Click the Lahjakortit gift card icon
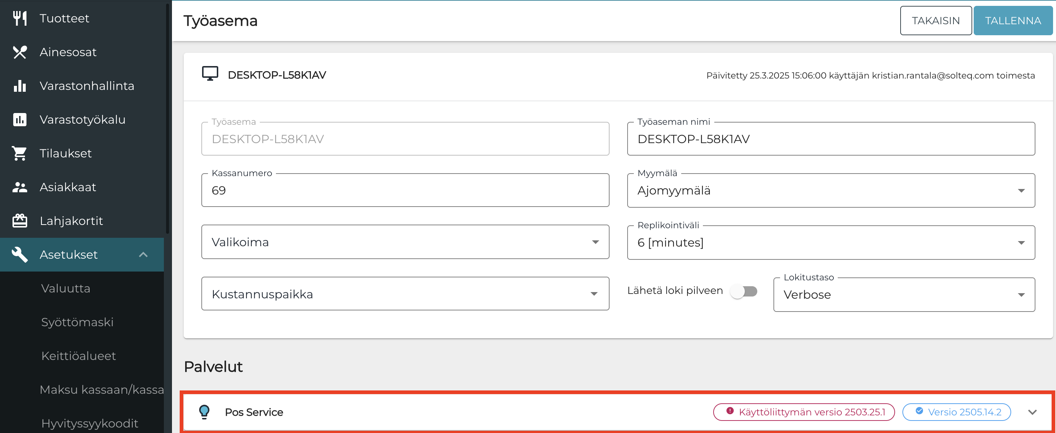 click(x=20, y=221)
